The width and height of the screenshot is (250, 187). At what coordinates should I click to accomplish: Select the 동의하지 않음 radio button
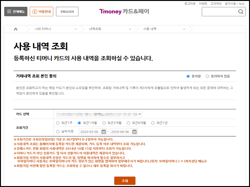pos(207,76)
